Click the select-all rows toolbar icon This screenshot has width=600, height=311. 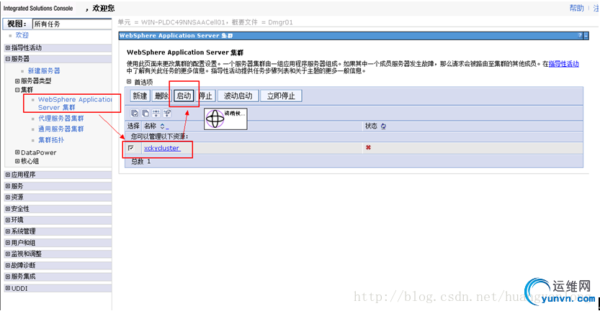click(135, 113)
